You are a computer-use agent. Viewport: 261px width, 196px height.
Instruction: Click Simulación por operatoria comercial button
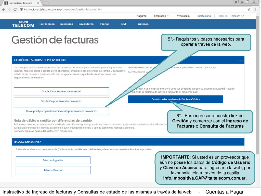pos(61,91)
